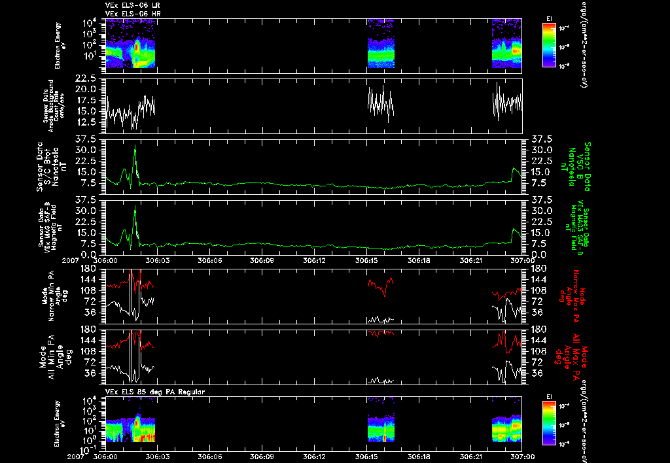Click the red "All Max PA Angle" axis title
The height and width of the screenshot is (463, 670).
571,356
